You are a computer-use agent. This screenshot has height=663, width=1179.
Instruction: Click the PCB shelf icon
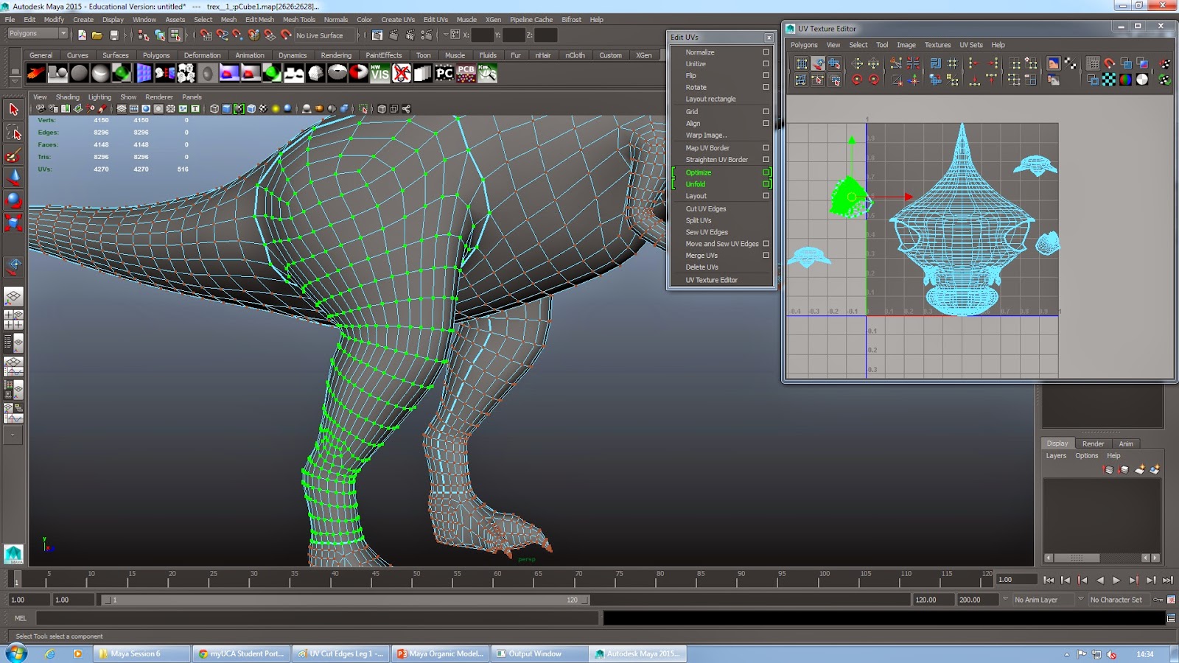point(466,73)
